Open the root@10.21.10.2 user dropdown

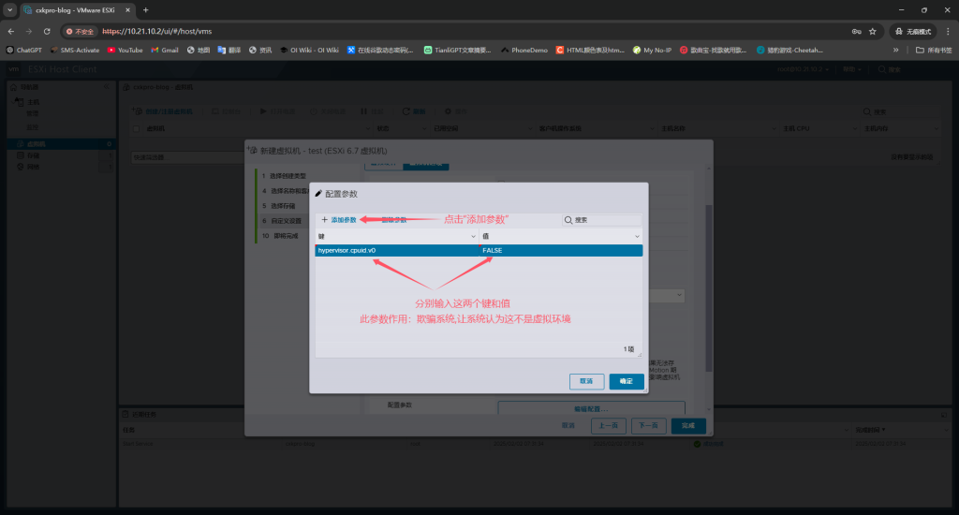click(x=803, y=69)
